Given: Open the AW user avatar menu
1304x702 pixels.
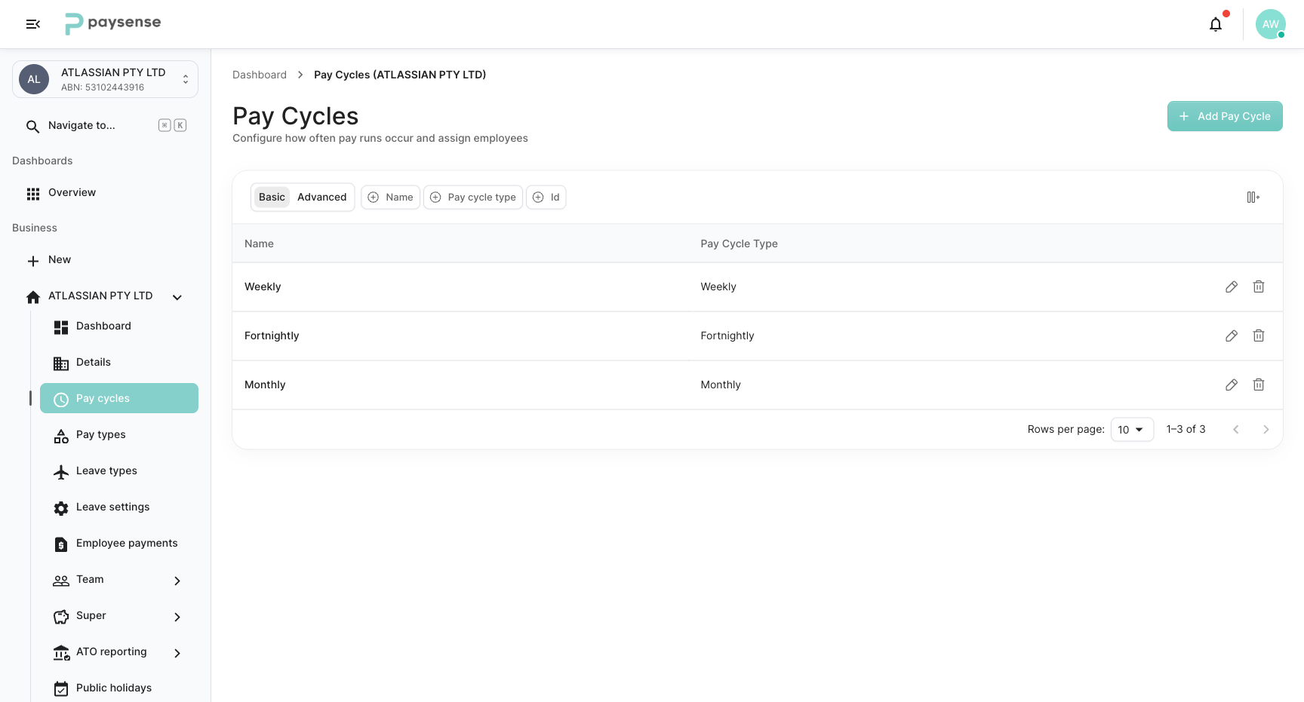Looking at the screenshot, I should coord(1271,24).
